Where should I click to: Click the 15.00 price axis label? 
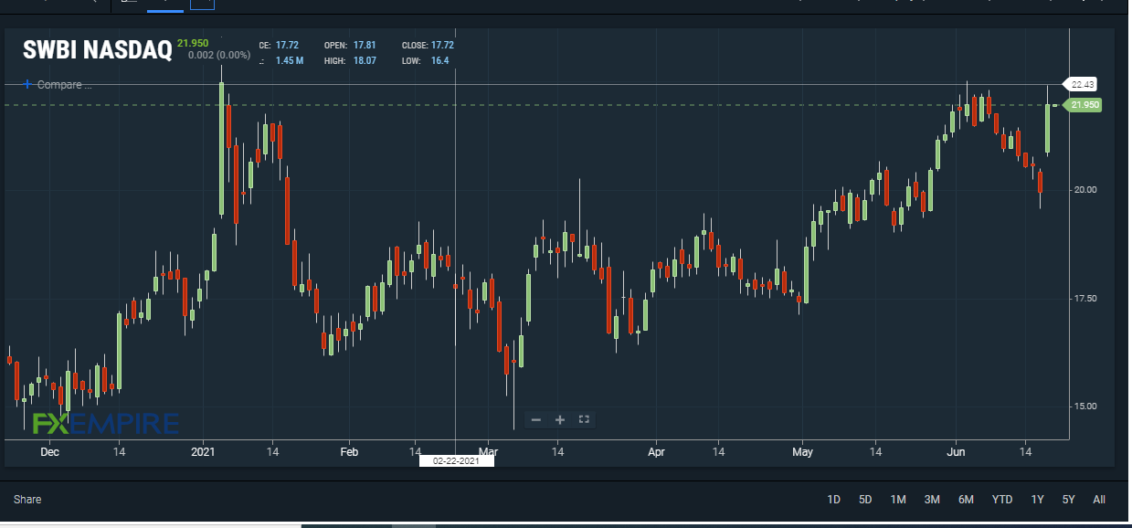[x=1084, y=407]
